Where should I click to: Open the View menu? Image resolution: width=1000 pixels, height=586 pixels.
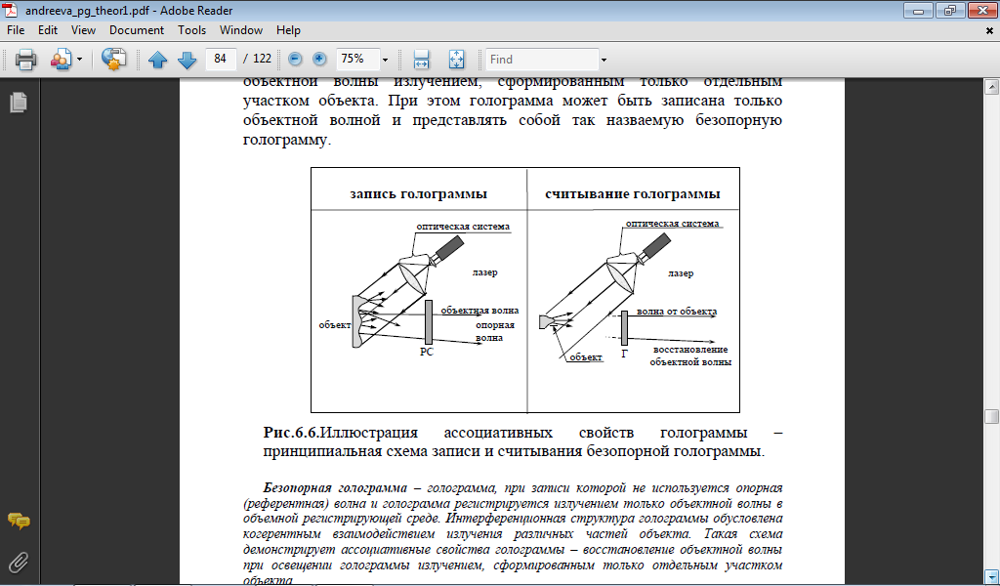point(83,30)
